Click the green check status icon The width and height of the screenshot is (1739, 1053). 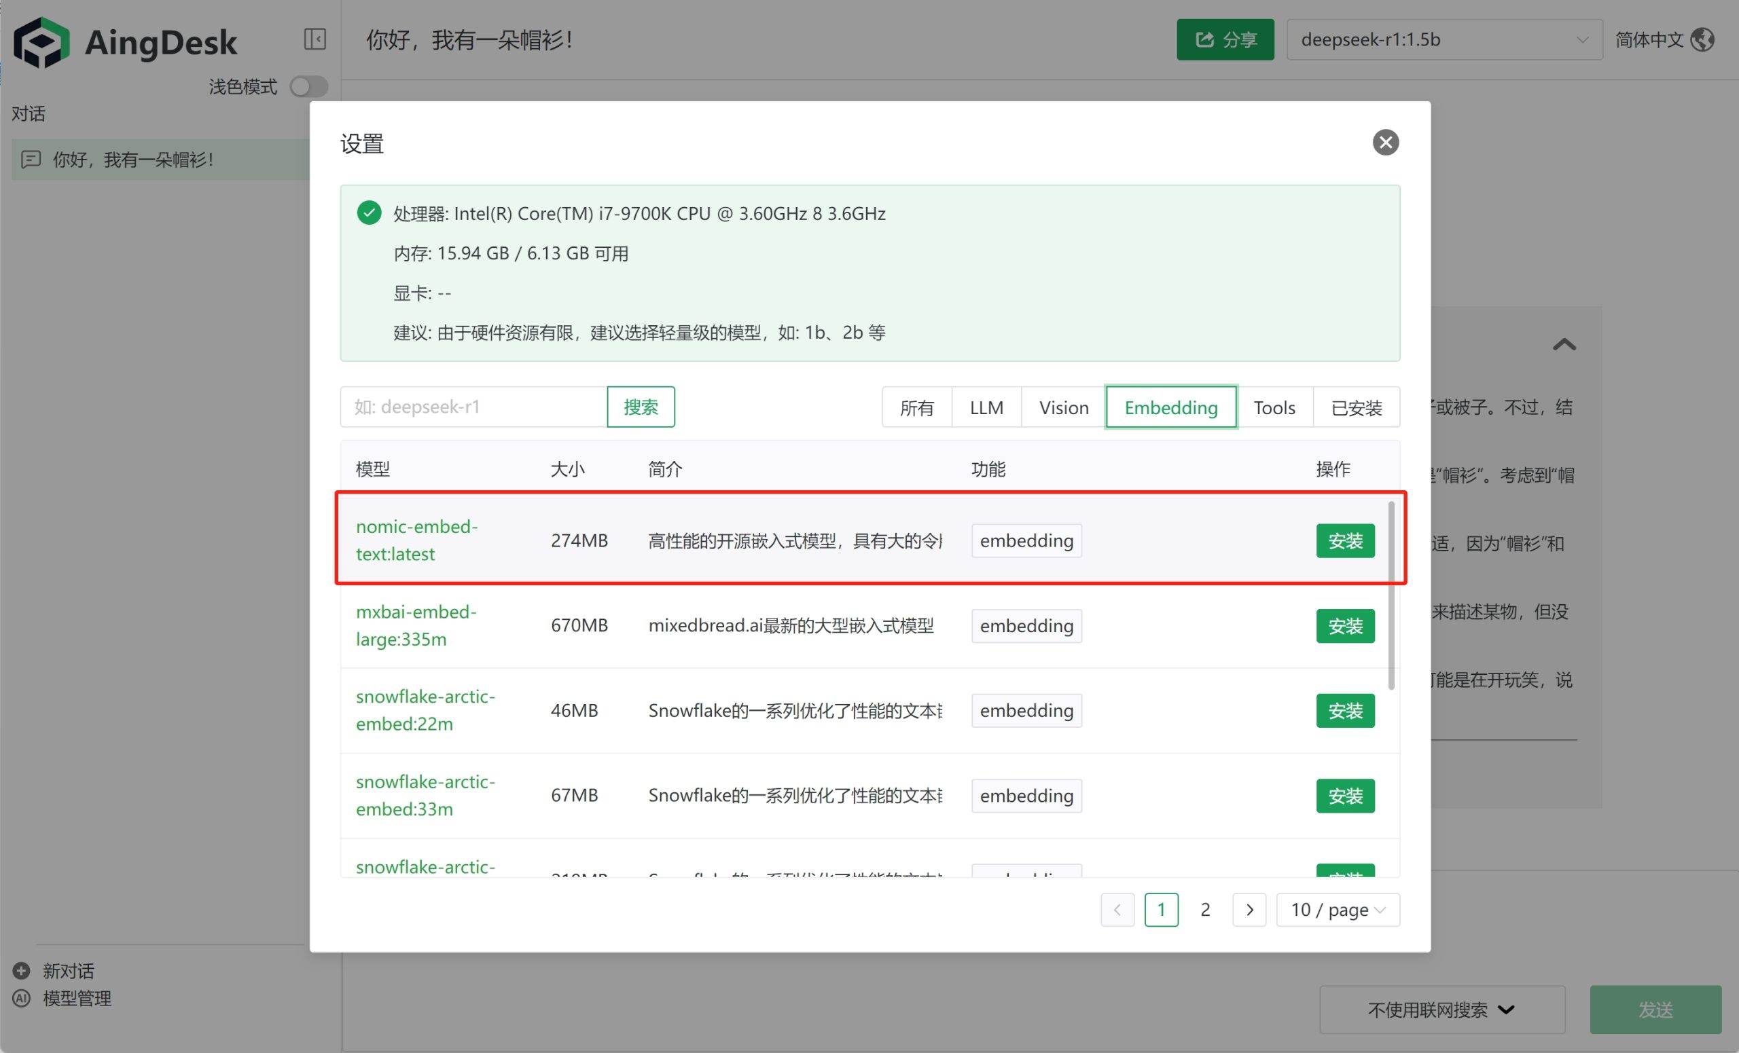[x=368, y=213]
